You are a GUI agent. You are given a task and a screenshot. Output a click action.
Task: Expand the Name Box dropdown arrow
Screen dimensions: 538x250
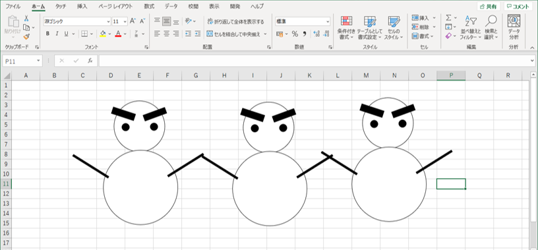pos(38,61)
